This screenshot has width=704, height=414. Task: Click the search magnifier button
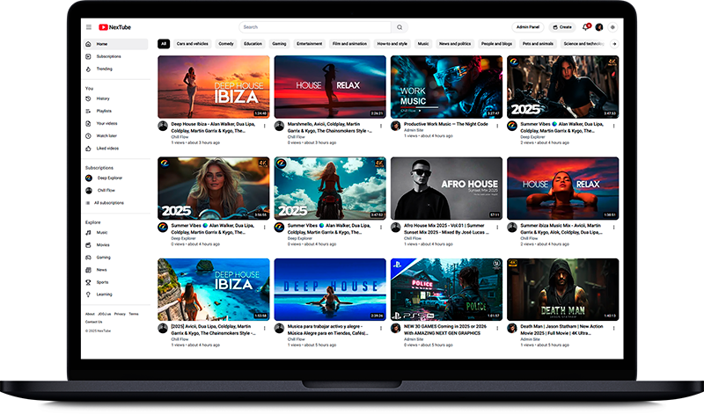click(x=400, y=27)
